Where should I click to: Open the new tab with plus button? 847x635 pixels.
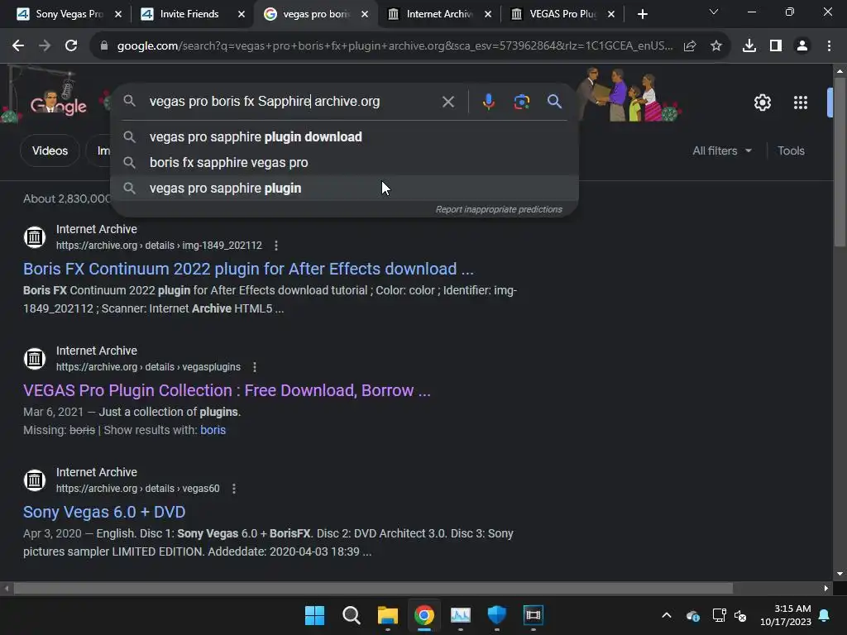[642, 14]
